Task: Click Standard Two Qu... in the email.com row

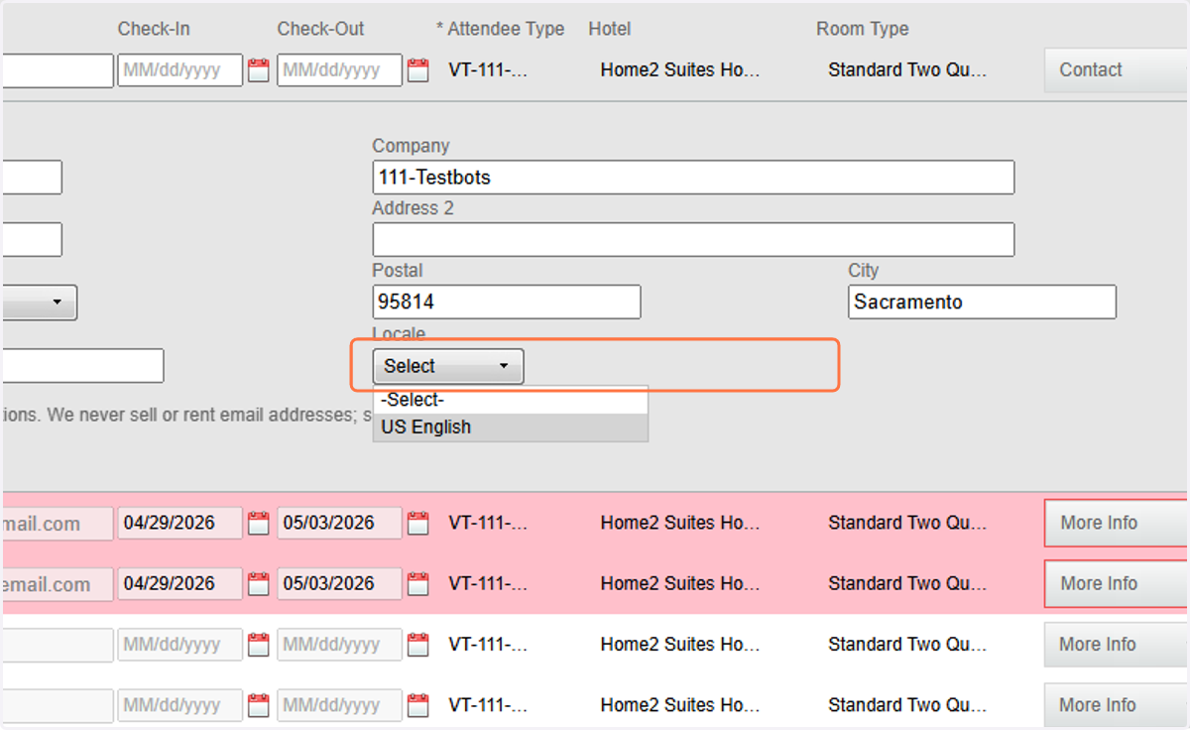Action: tap(907, 584)
